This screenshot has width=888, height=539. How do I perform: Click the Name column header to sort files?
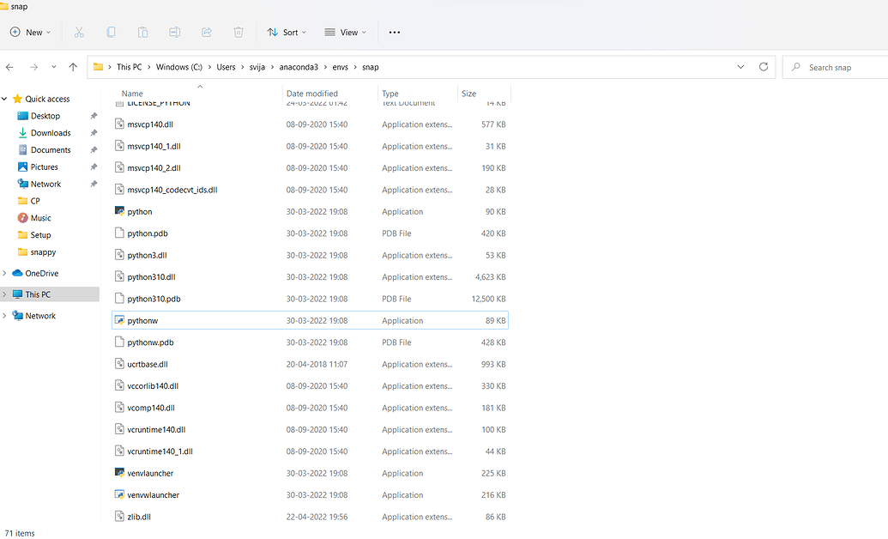131,93
